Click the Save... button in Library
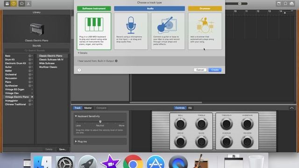The height and width of the screenshot is (168, 299). 63,149
